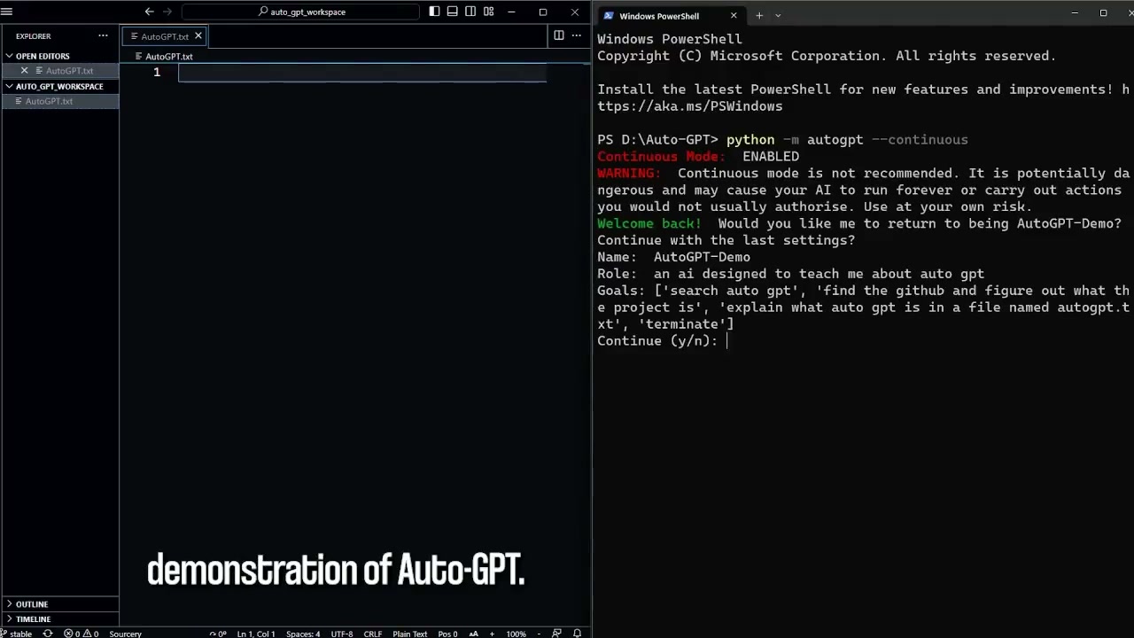This screenshot has height=638, width=1134.
Task: Switch to the AutoGPT.txt editor tab
Action: click(165, 36)
